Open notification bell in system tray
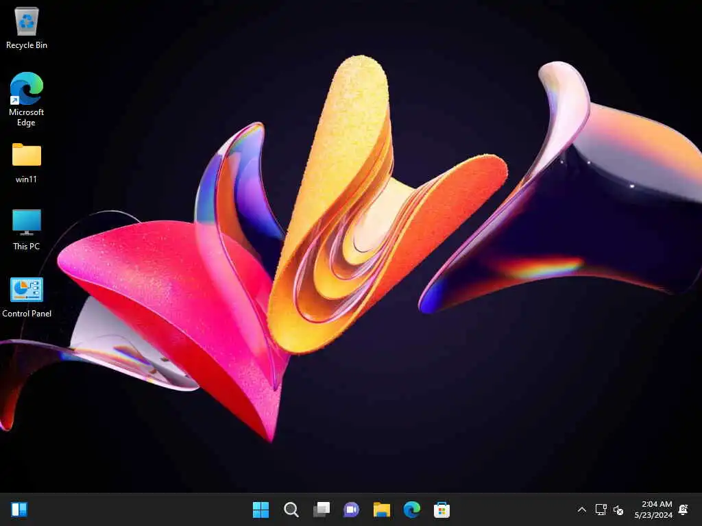The width and height of the screenshot is (702, 526). (683, 510)
